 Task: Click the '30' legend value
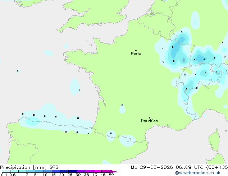point(78,175)
